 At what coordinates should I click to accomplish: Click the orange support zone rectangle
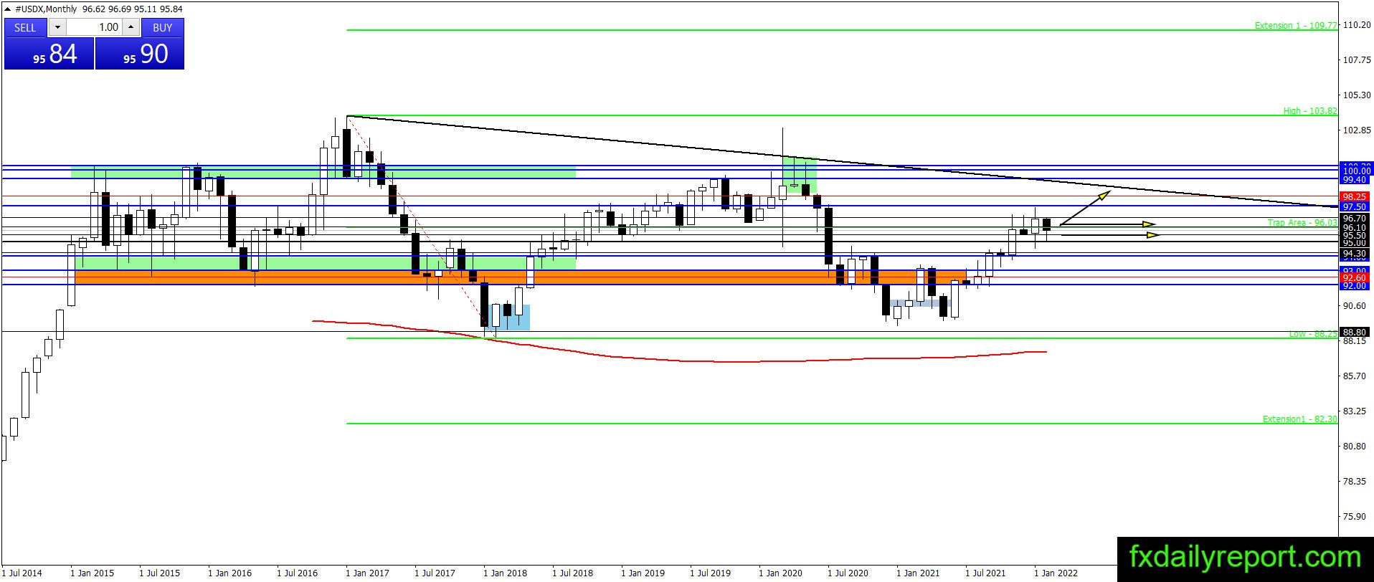click(520, 277)
